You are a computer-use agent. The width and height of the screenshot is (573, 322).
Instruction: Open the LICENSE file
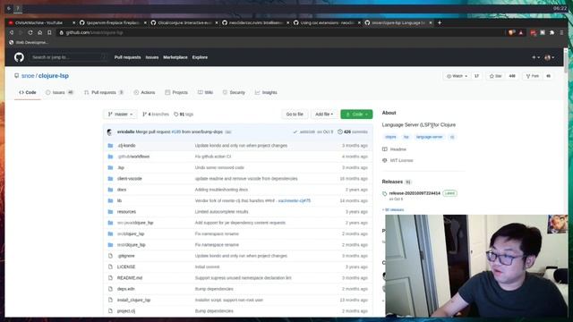point(126,267)
